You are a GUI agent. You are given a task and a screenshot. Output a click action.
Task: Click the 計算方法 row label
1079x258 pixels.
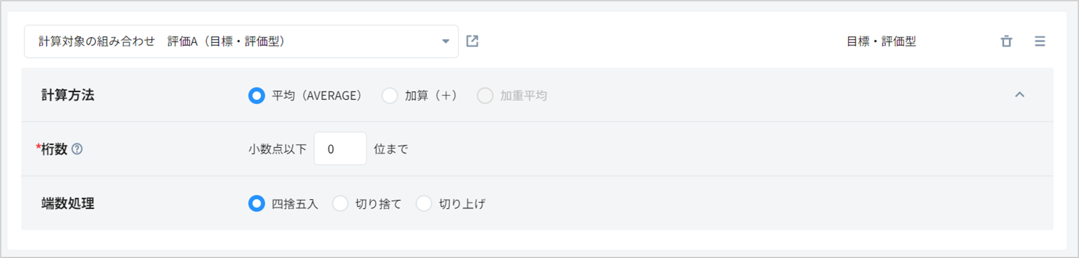pyautogui.click(x=68, y=95)
